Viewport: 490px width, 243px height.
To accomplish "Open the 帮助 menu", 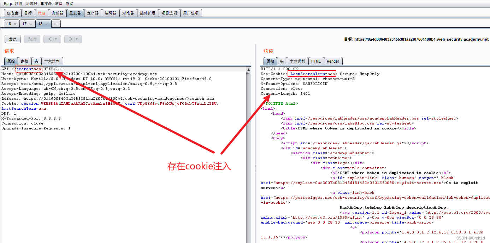I will pyautogui.click(x=70, y=4).
